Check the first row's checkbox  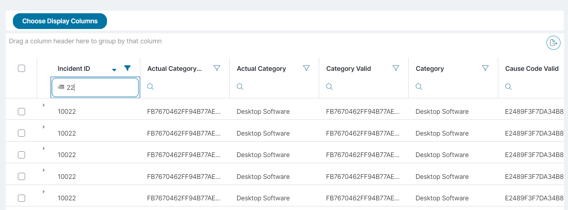pyautogui.click(x=21, y=112)
